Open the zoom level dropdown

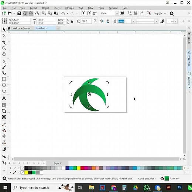(x=117, y=13)
